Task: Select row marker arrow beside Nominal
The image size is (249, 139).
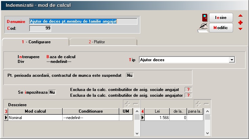Action: tap(6, 118)
